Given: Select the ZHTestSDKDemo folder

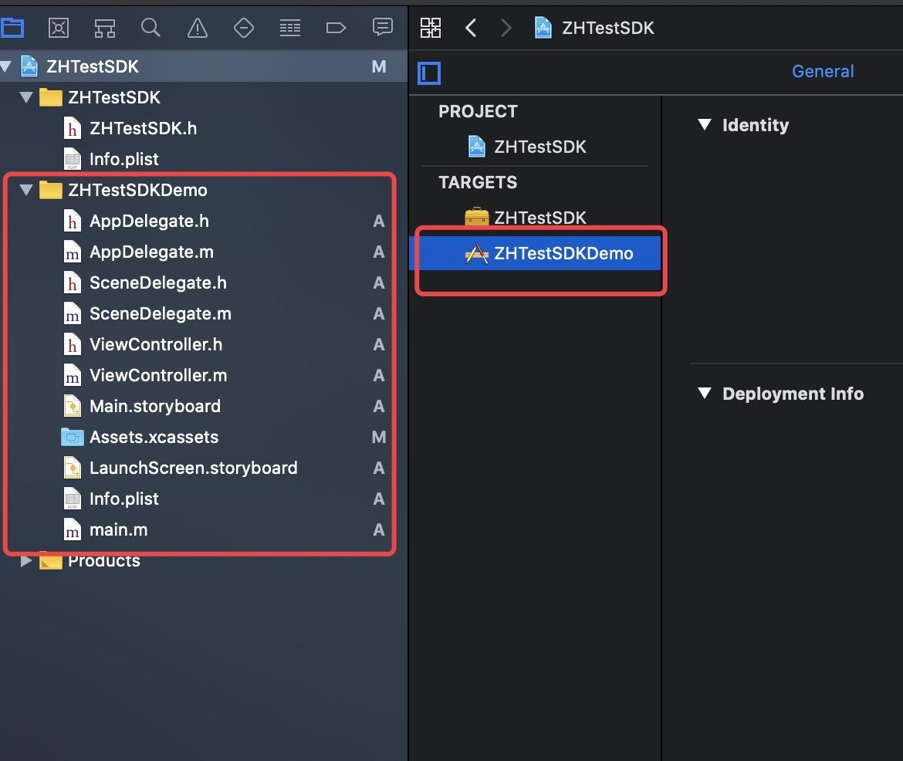Looking at the screenshot, I should click(137, 190).
